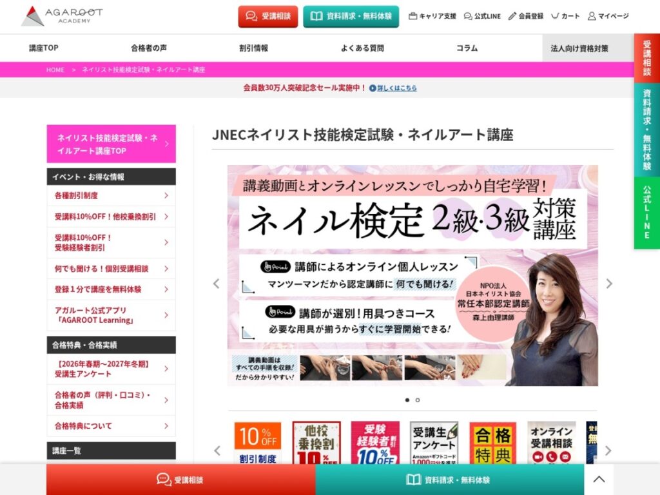The image size is (660, 495).
Task: Open マイページ user icon link
Action: click(x=608, y=16)
